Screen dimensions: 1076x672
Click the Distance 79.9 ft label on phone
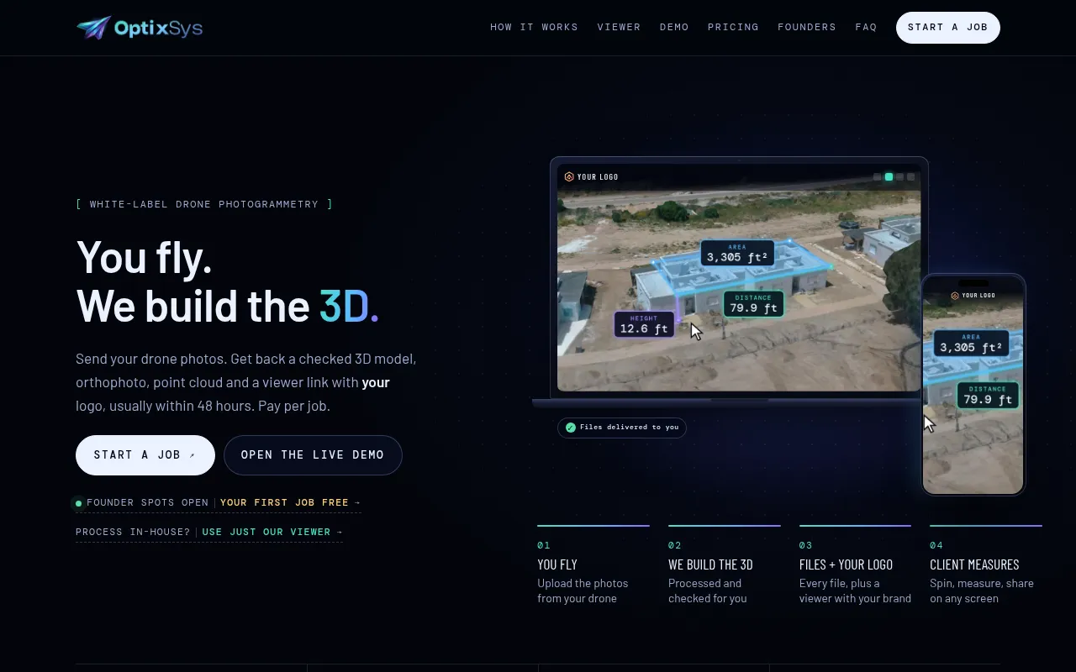tap(988, 396)
